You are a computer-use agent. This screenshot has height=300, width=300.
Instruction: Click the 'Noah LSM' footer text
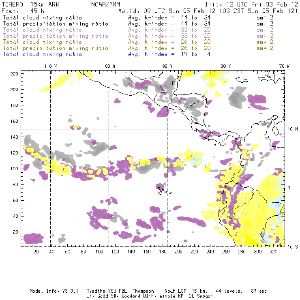pyautogui.click(x=176, y=291)
